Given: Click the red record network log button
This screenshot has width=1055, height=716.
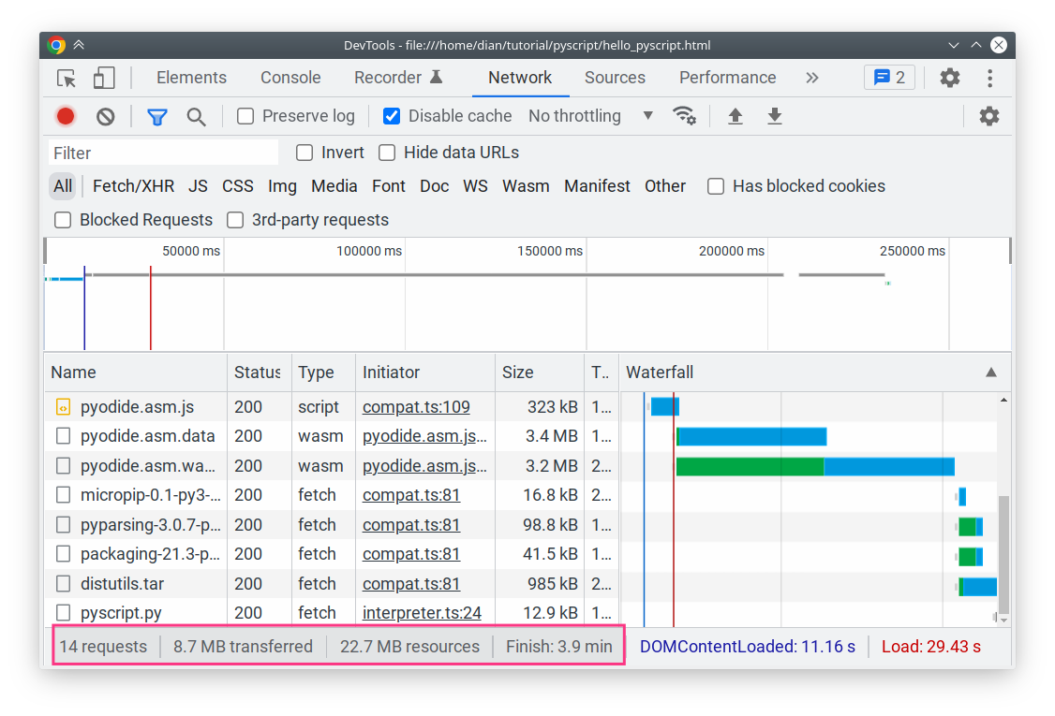Looking at the screenshot, I should click(x=64, y=116).
